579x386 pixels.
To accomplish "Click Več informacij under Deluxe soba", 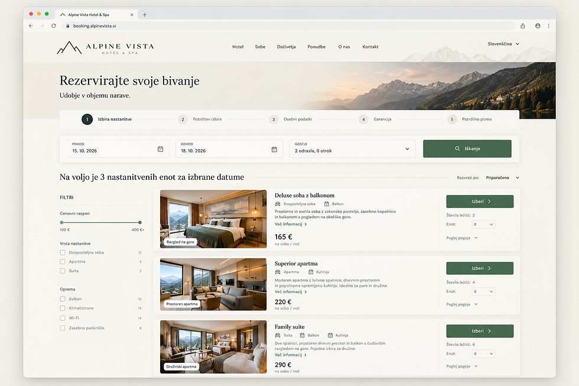I will [291, 224].
